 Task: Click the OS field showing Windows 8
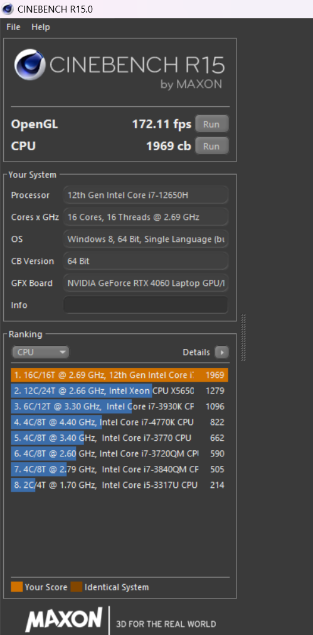coord(146,239)
